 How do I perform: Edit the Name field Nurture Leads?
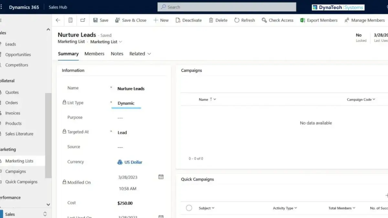tap(131, 88)
